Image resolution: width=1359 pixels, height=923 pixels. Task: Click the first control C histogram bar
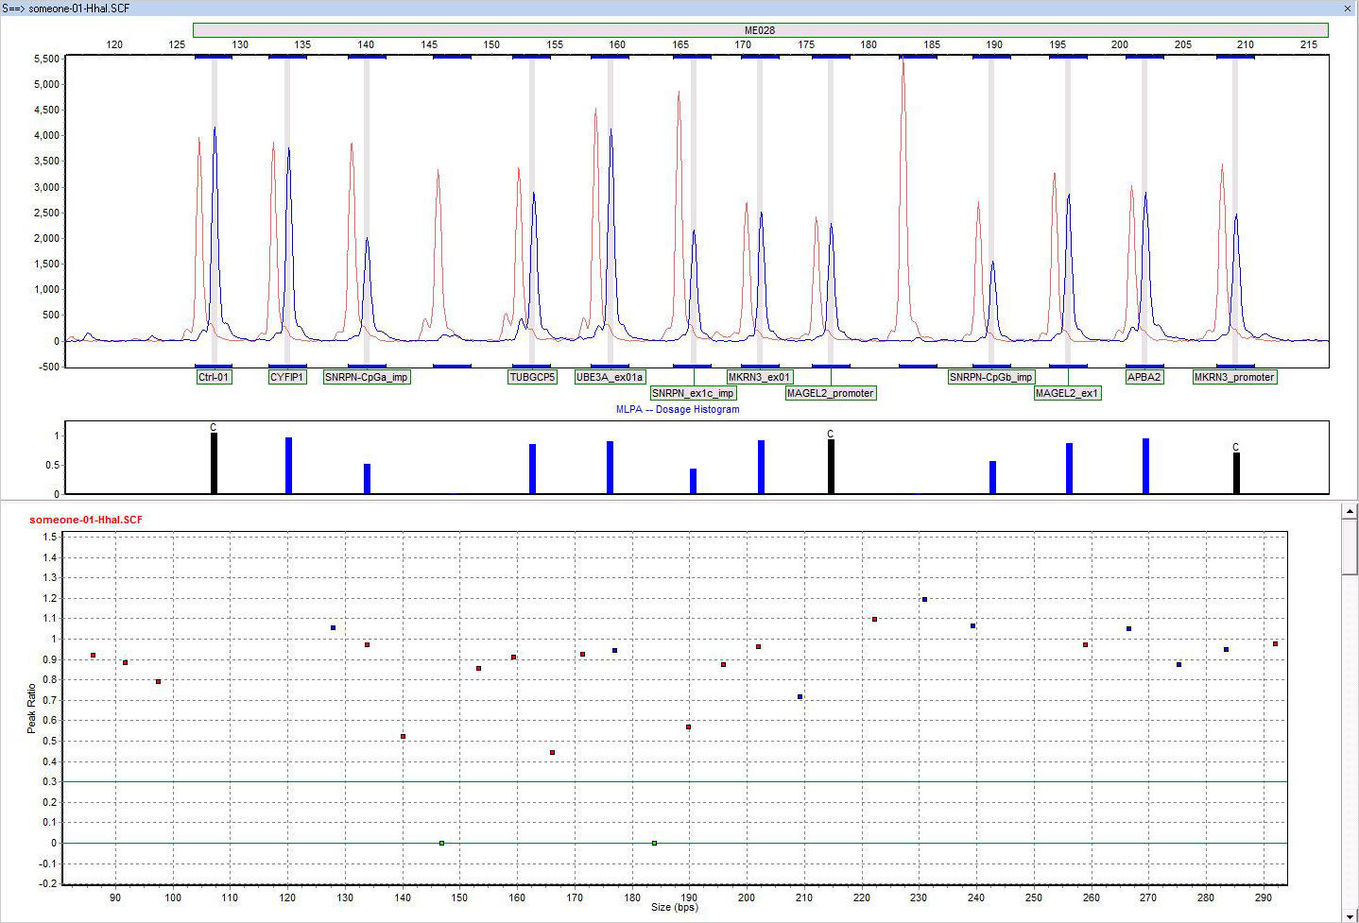pos(214,463)
